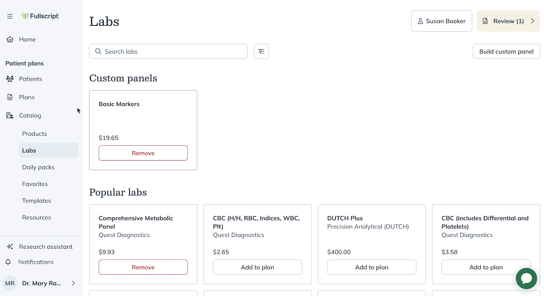Click the Notifications bell icon
The width and height of the screenshot is (544, 296).
coord(8,262)
